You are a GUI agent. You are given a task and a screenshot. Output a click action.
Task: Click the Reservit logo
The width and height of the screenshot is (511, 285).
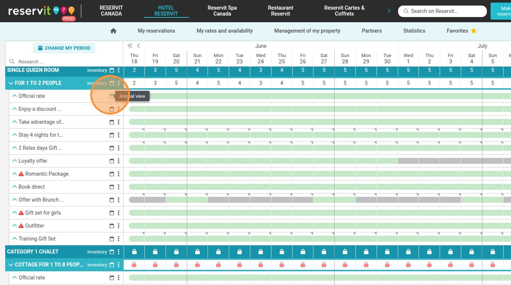(41, 11)
